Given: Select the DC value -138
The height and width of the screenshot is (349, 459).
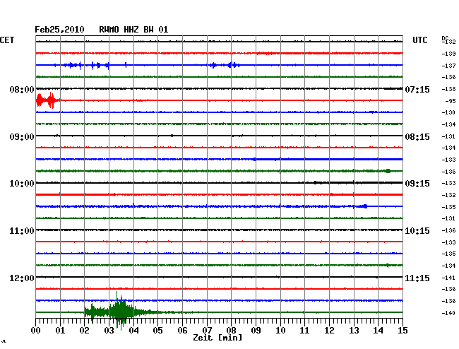Looking at the screenshot, I should pos(448,89).
